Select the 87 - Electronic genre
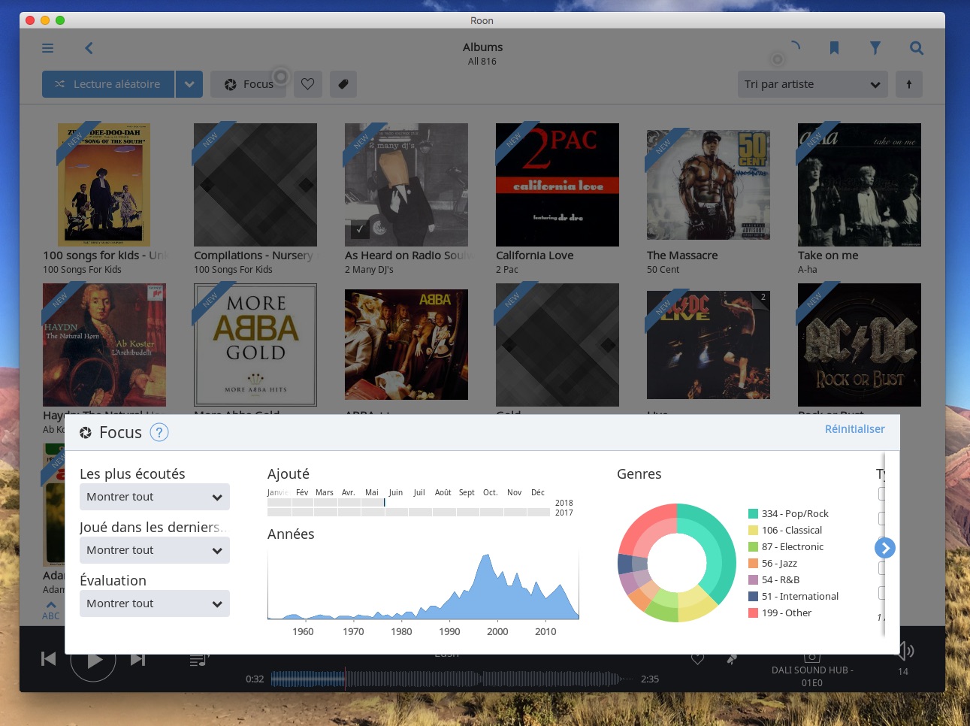Viewport: 970px width, 726px height. coord(786,547)
